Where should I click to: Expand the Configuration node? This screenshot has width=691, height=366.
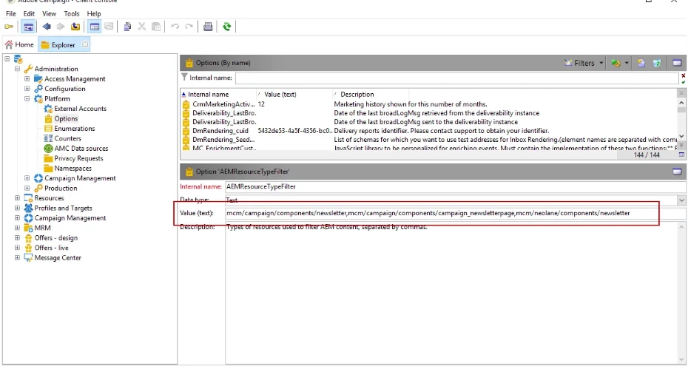click(x=27, y=89)
